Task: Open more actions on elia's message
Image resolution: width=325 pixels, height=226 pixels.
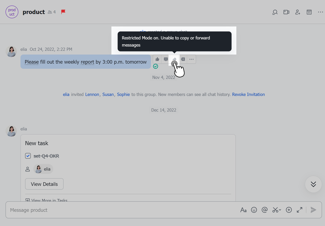Action: [x=191, y=59]
